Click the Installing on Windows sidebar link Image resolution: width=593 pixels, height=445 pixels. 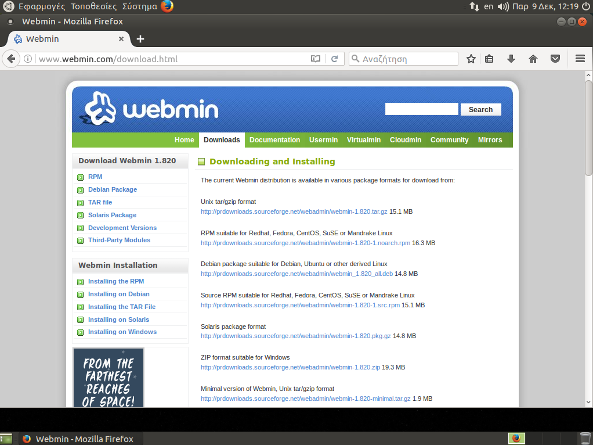[122, 332]
